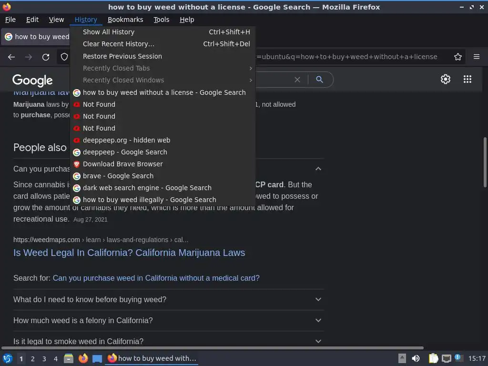Open the File menu
The image size is (488, 366).
pyautogui.click(x=10, y=20)
